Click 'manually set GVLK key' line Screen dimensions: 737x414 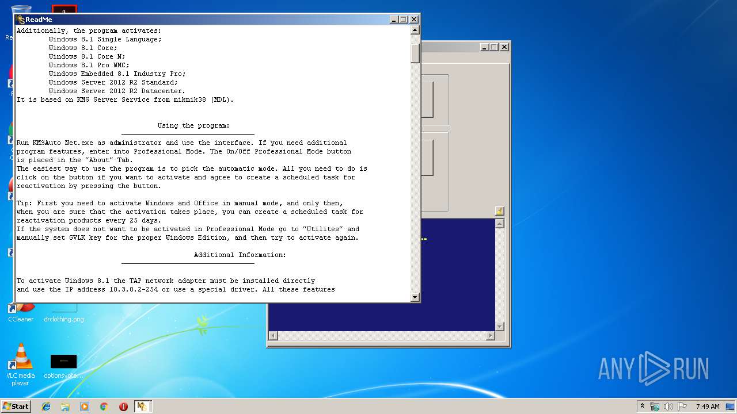point(187,237)
